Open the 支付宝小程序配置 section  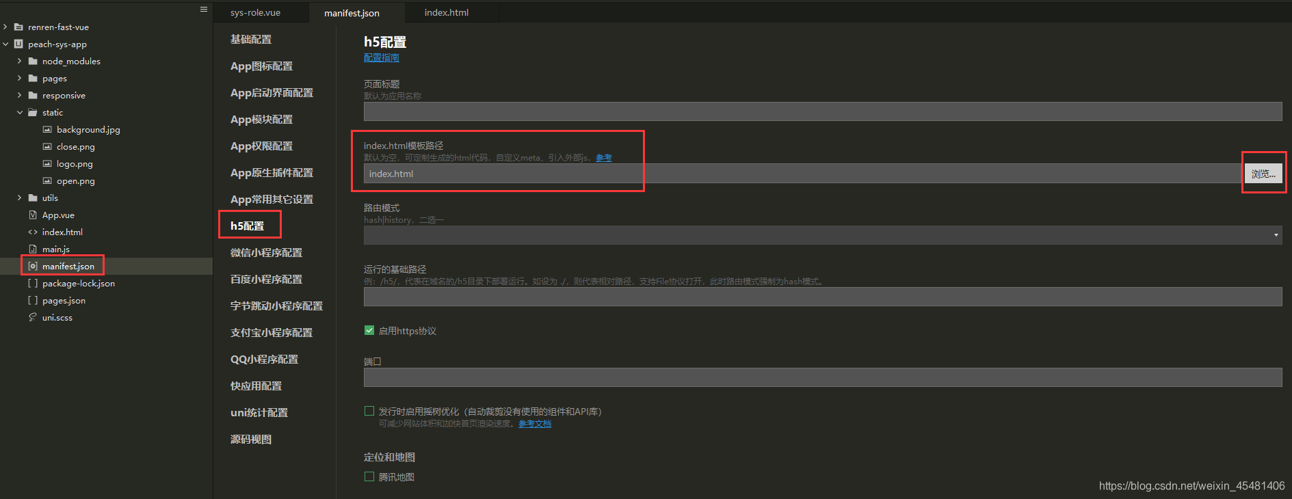pyautogui.click(x=272, y=333)
